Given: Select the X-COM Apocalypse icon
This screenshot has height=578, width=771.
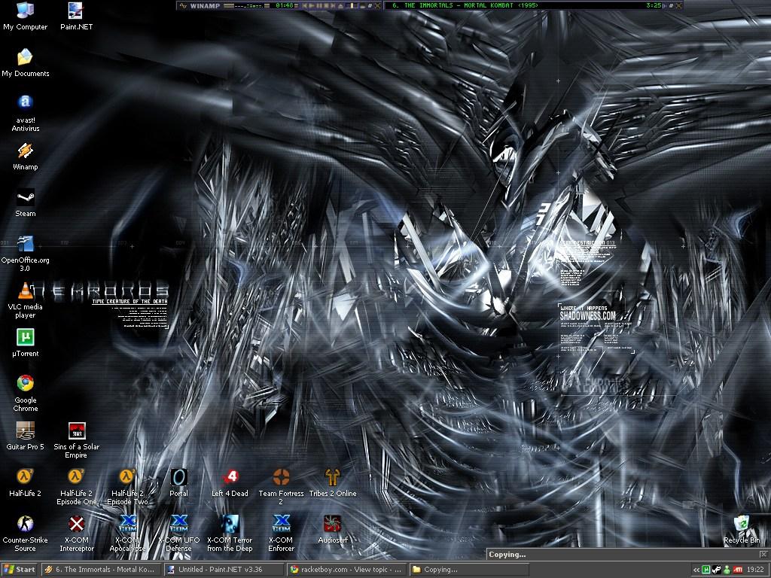Looking at the screenshot, I should click(127, 534).
